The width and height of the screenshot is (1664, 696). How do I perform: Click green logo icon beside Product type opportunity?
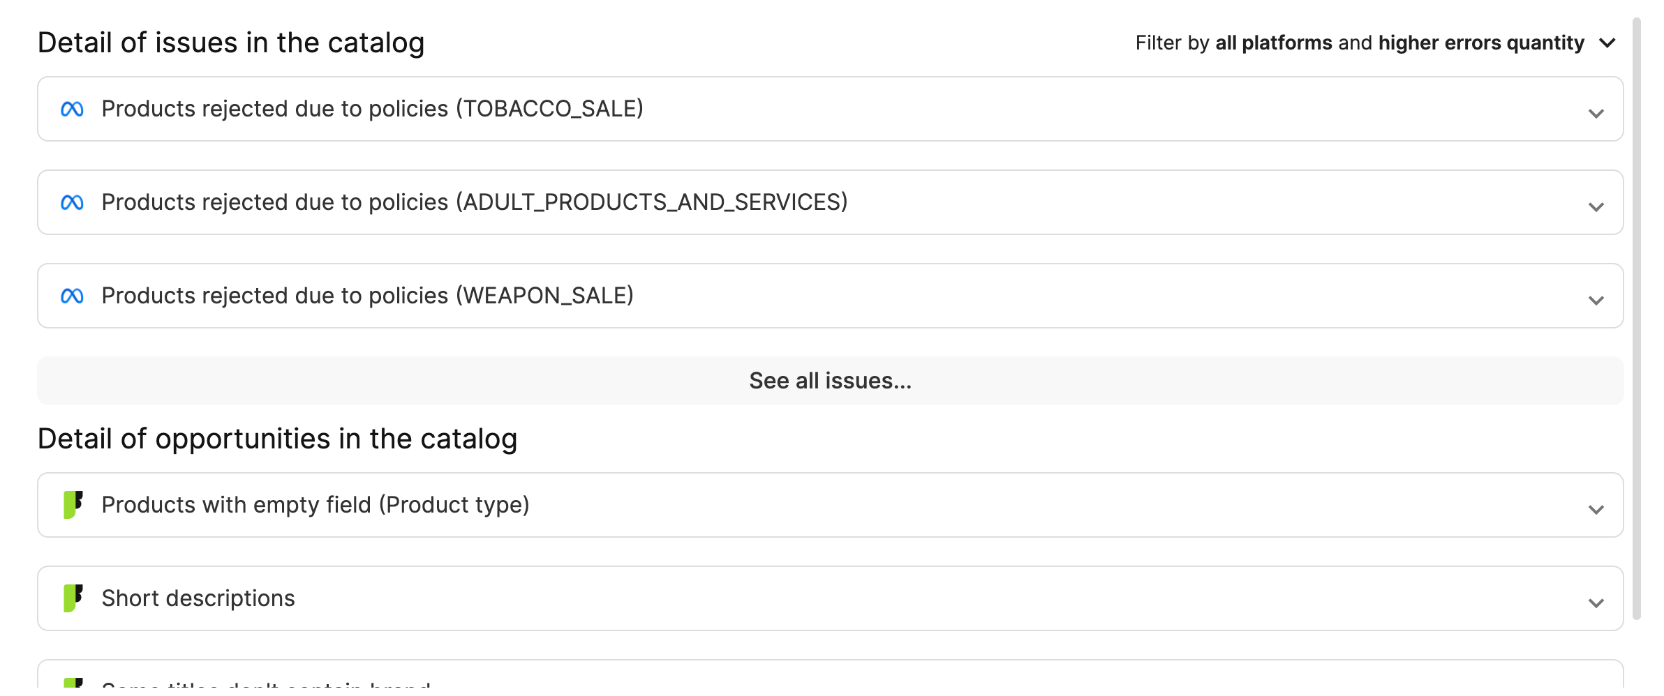coord(73,504)
